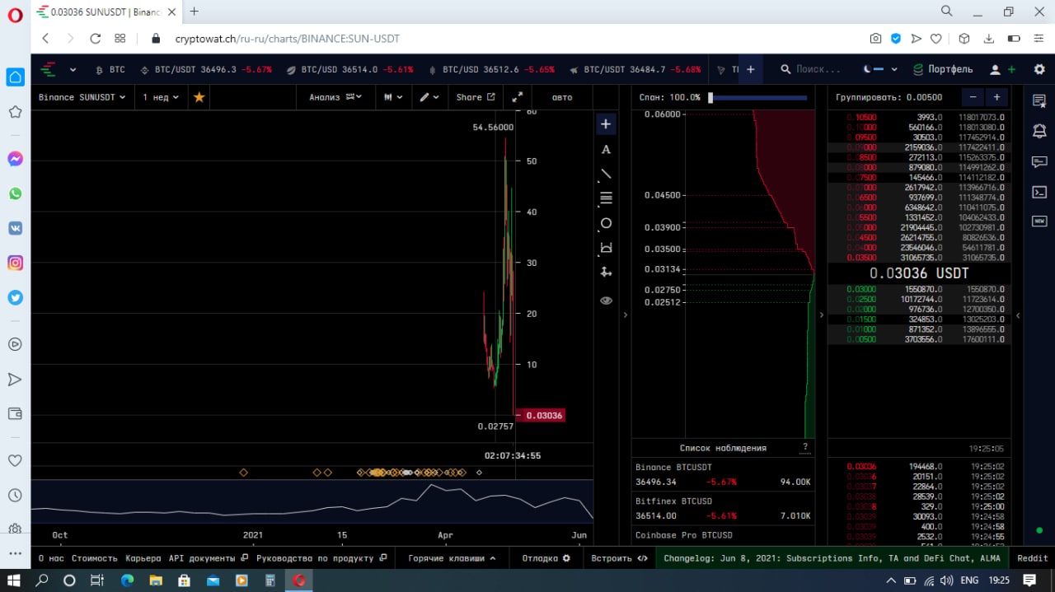1055x592 pixels.
Task: Open Facebook Messenger in Opera sidebar
Action: coord(15,159)
